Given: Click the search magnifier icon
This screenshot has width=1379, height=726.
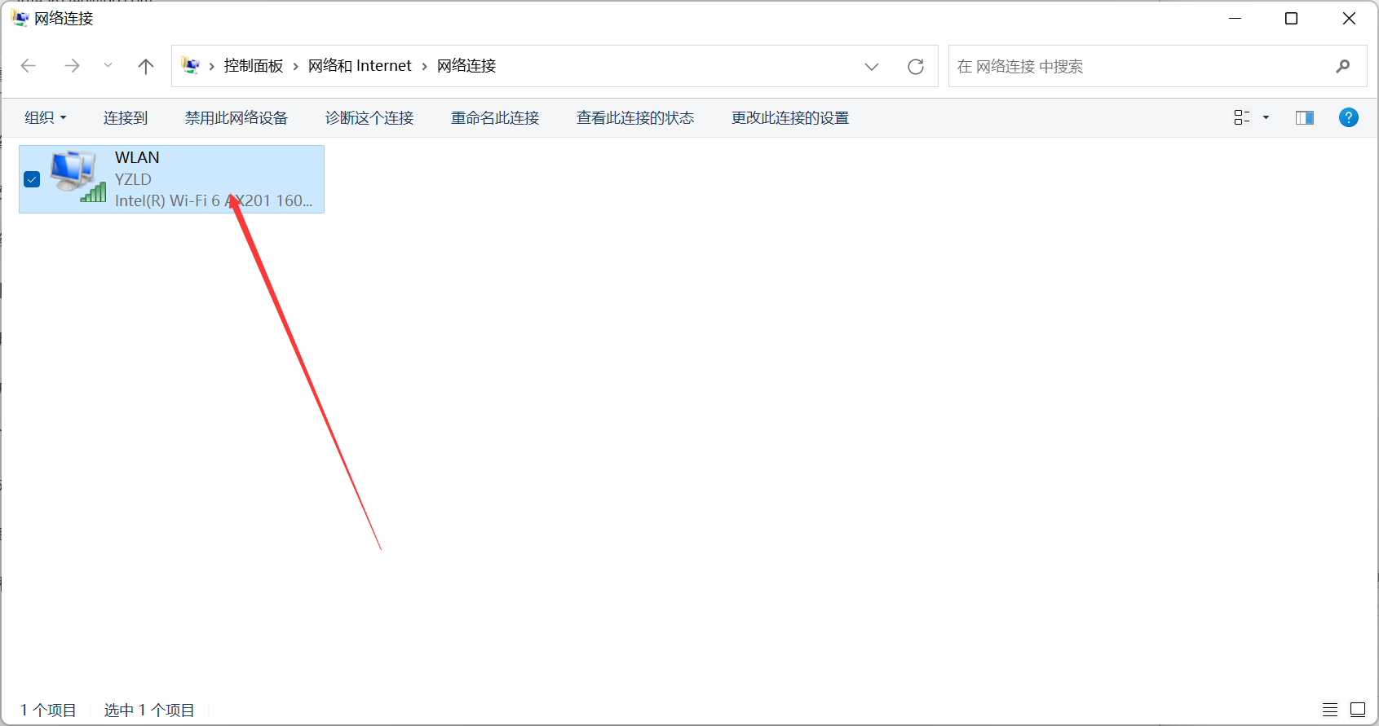Looking at the screenshot, I should [x=1342, y=66].
